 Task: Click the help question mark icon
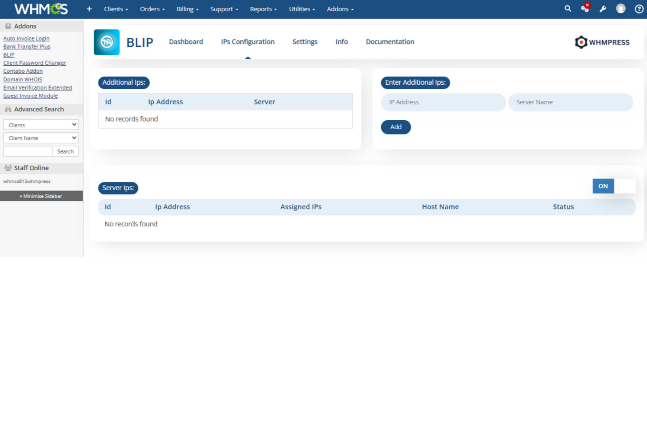click(x=639, y=9)
